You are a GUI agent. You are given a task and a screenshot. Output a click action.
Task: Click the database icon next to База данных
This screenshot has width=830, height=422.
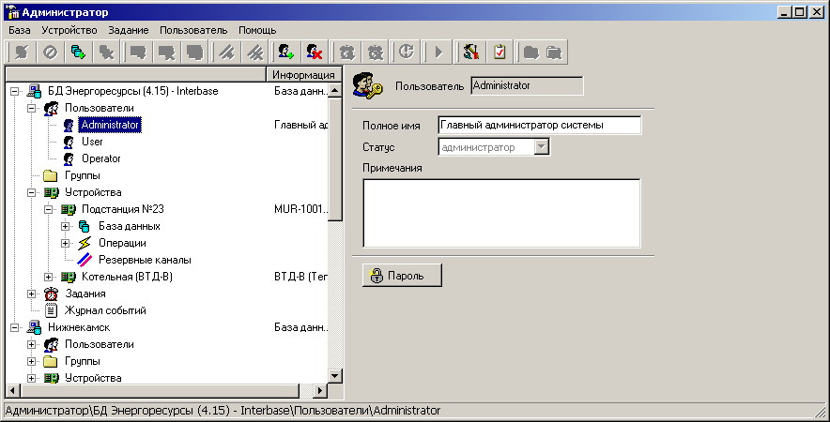pos(85,226)
